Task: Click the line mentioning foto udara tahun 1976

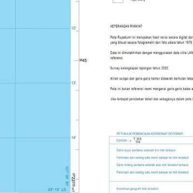Action: 152,42
